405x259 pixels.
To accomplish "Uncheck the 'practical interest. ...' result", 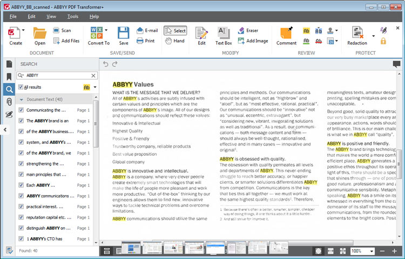I will click(21, 207).
